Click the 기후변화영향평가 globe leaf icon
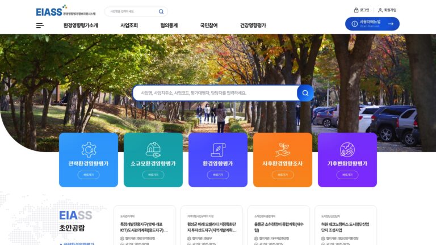 point(347,150)
